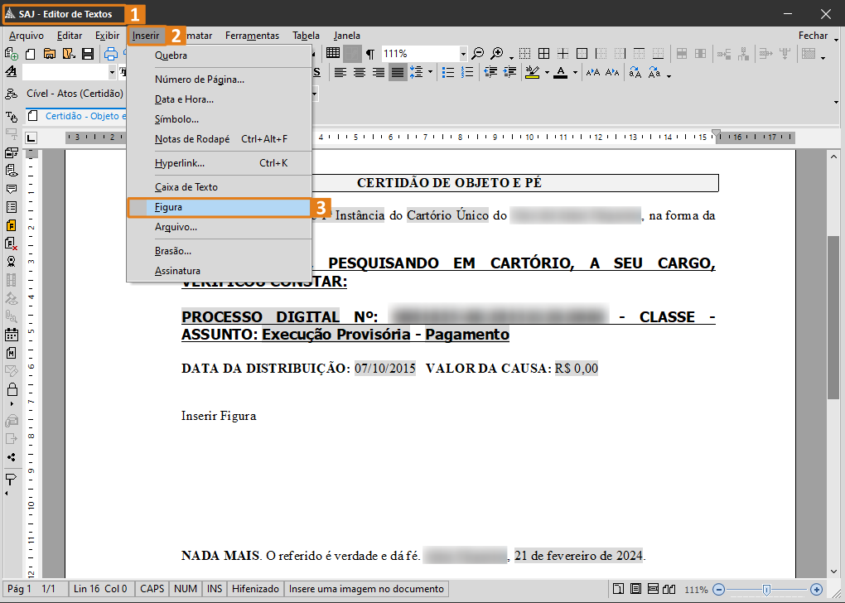The image size is (845, 603).
Task: Toggle strikethrough S formatting button
Action: (316, 72)
